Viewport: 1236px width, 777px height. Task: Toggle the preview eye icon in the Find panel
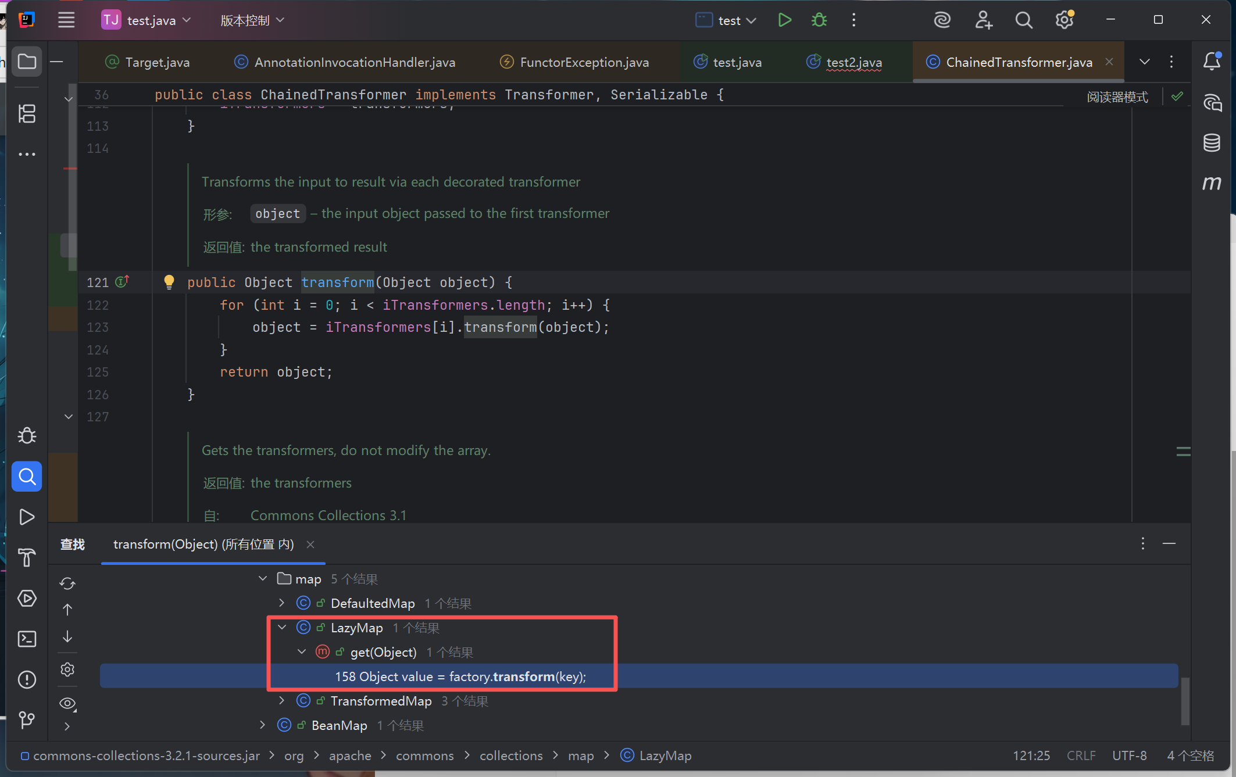pyautogui.click(x=67, y=703)
